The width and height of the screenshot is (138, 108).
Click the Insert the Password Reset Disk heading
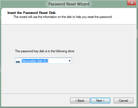pyautogui.click(x=32, y=13)
